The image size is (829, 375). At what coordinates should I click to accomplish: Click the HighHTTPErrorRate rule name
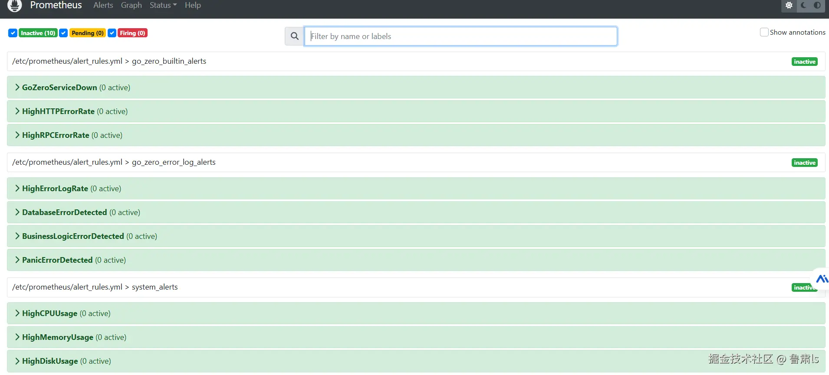point(58,111)
